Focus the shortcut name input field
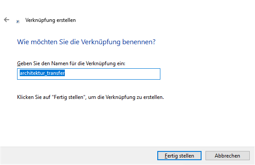Image resolution: width=255 pixels, height=165 pixels. tap(89, 74)
